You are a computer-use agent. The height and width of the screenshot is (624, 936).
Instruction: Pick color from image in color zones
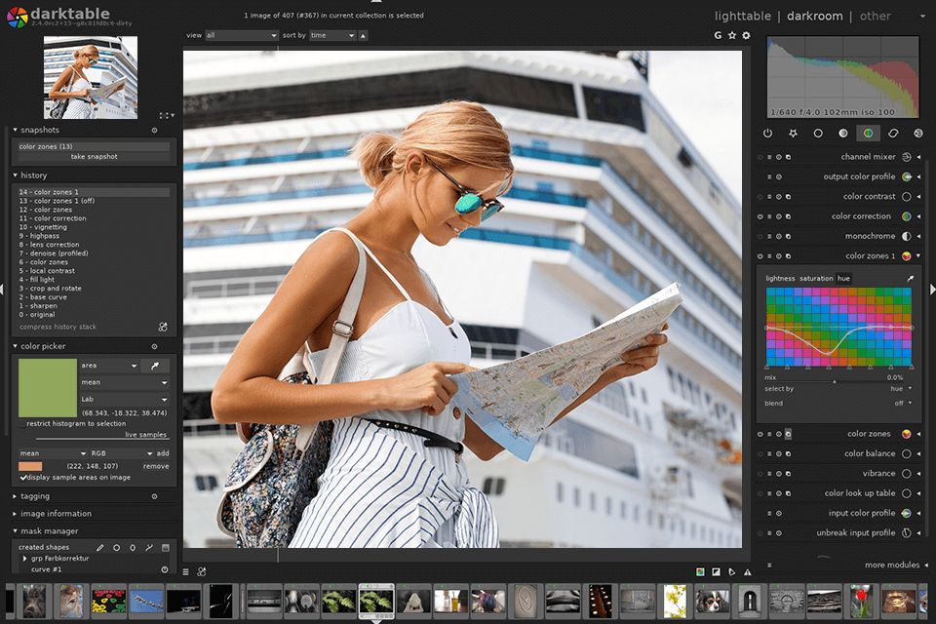point(911,278)
